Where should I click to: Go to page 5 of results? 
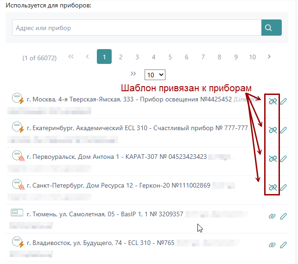click(x=170, y=57)
